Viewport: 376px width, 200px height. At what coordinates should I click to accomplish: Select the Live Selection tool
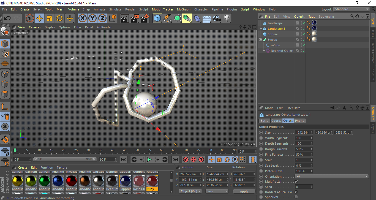tap(30, 18)
